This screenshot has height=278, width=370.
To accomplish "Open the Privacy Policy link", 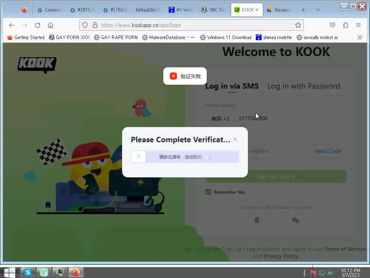I will click(281, 256).
